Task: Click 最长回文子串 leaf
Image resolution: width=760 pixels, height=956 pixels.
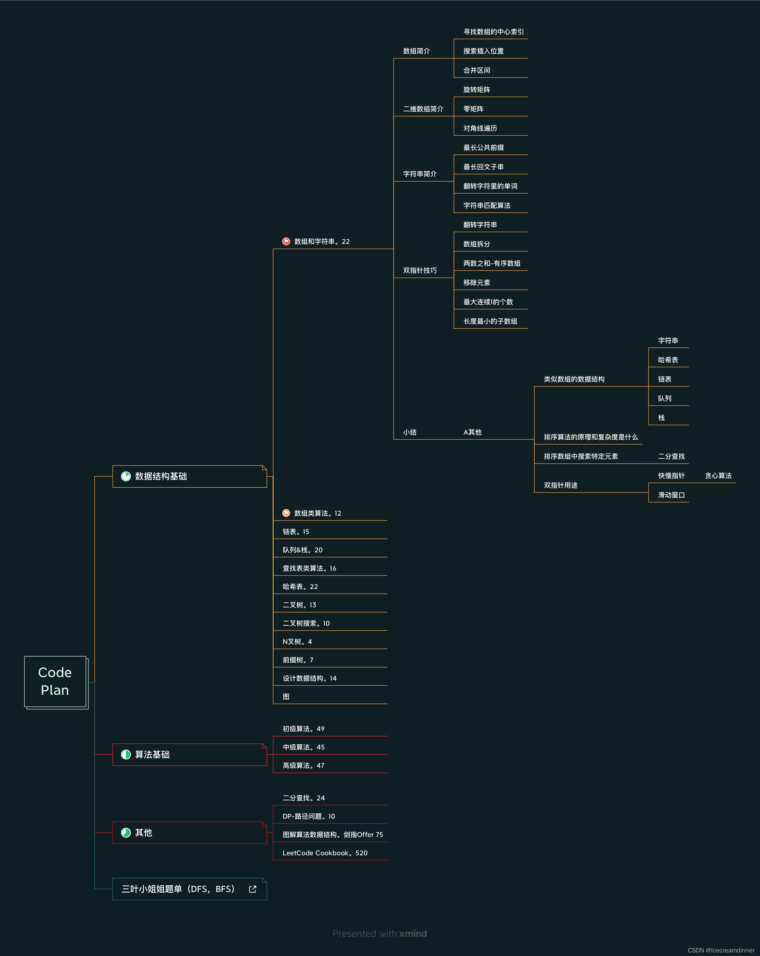Action: pos(484,167)
